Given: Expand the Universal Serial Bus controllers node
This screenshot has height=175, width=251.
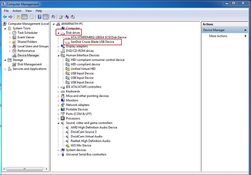Looking at the screenshot, I should coord(58,155).
